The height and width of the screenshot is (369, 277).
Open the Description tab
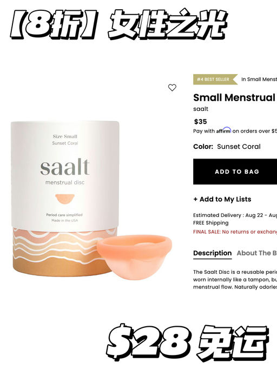pos(212,253)
